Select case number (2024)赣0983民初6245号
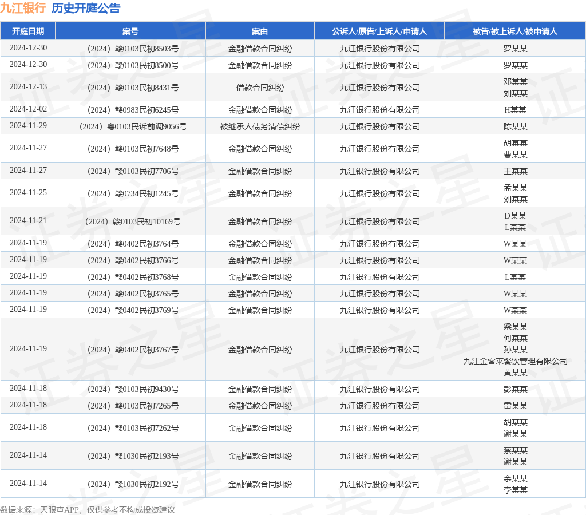586x515 pixels. pyautogui.click(x=133, y=110)
